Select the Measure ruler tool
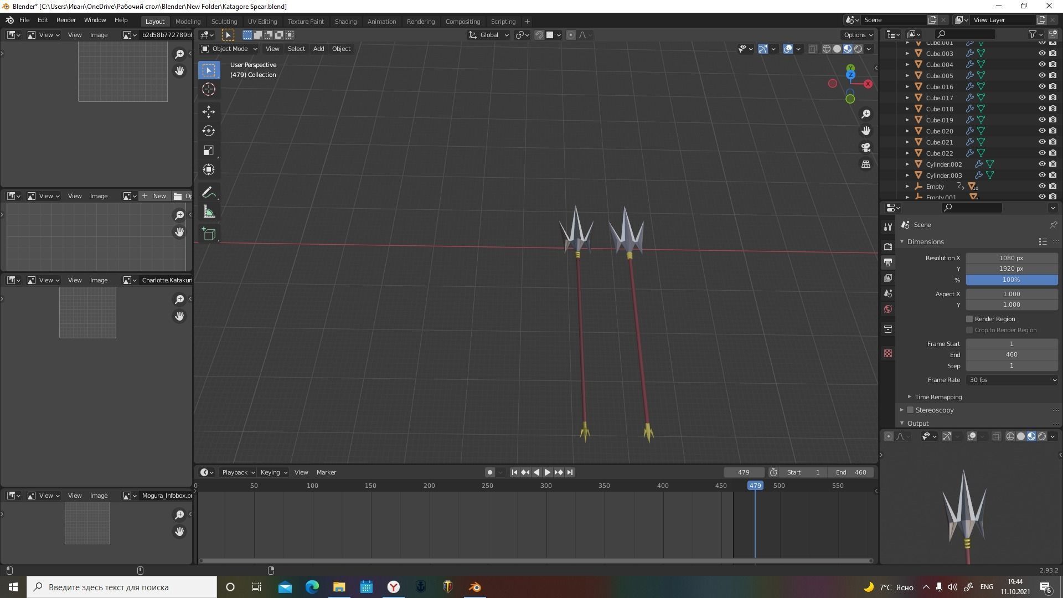The height and width of the screenshot is (598, 1063). 209,212
